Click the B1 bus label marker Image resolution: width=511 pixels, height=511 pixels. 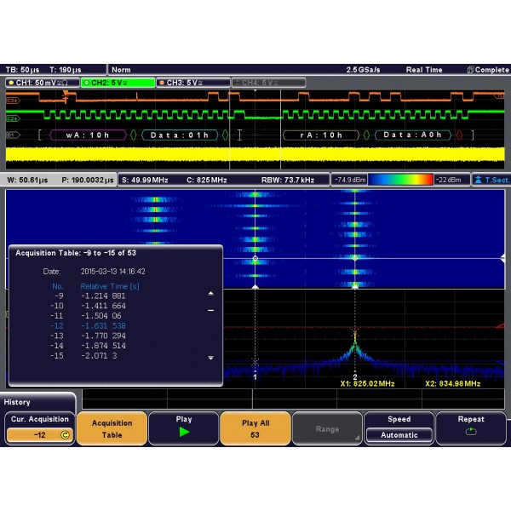point(12,135)
